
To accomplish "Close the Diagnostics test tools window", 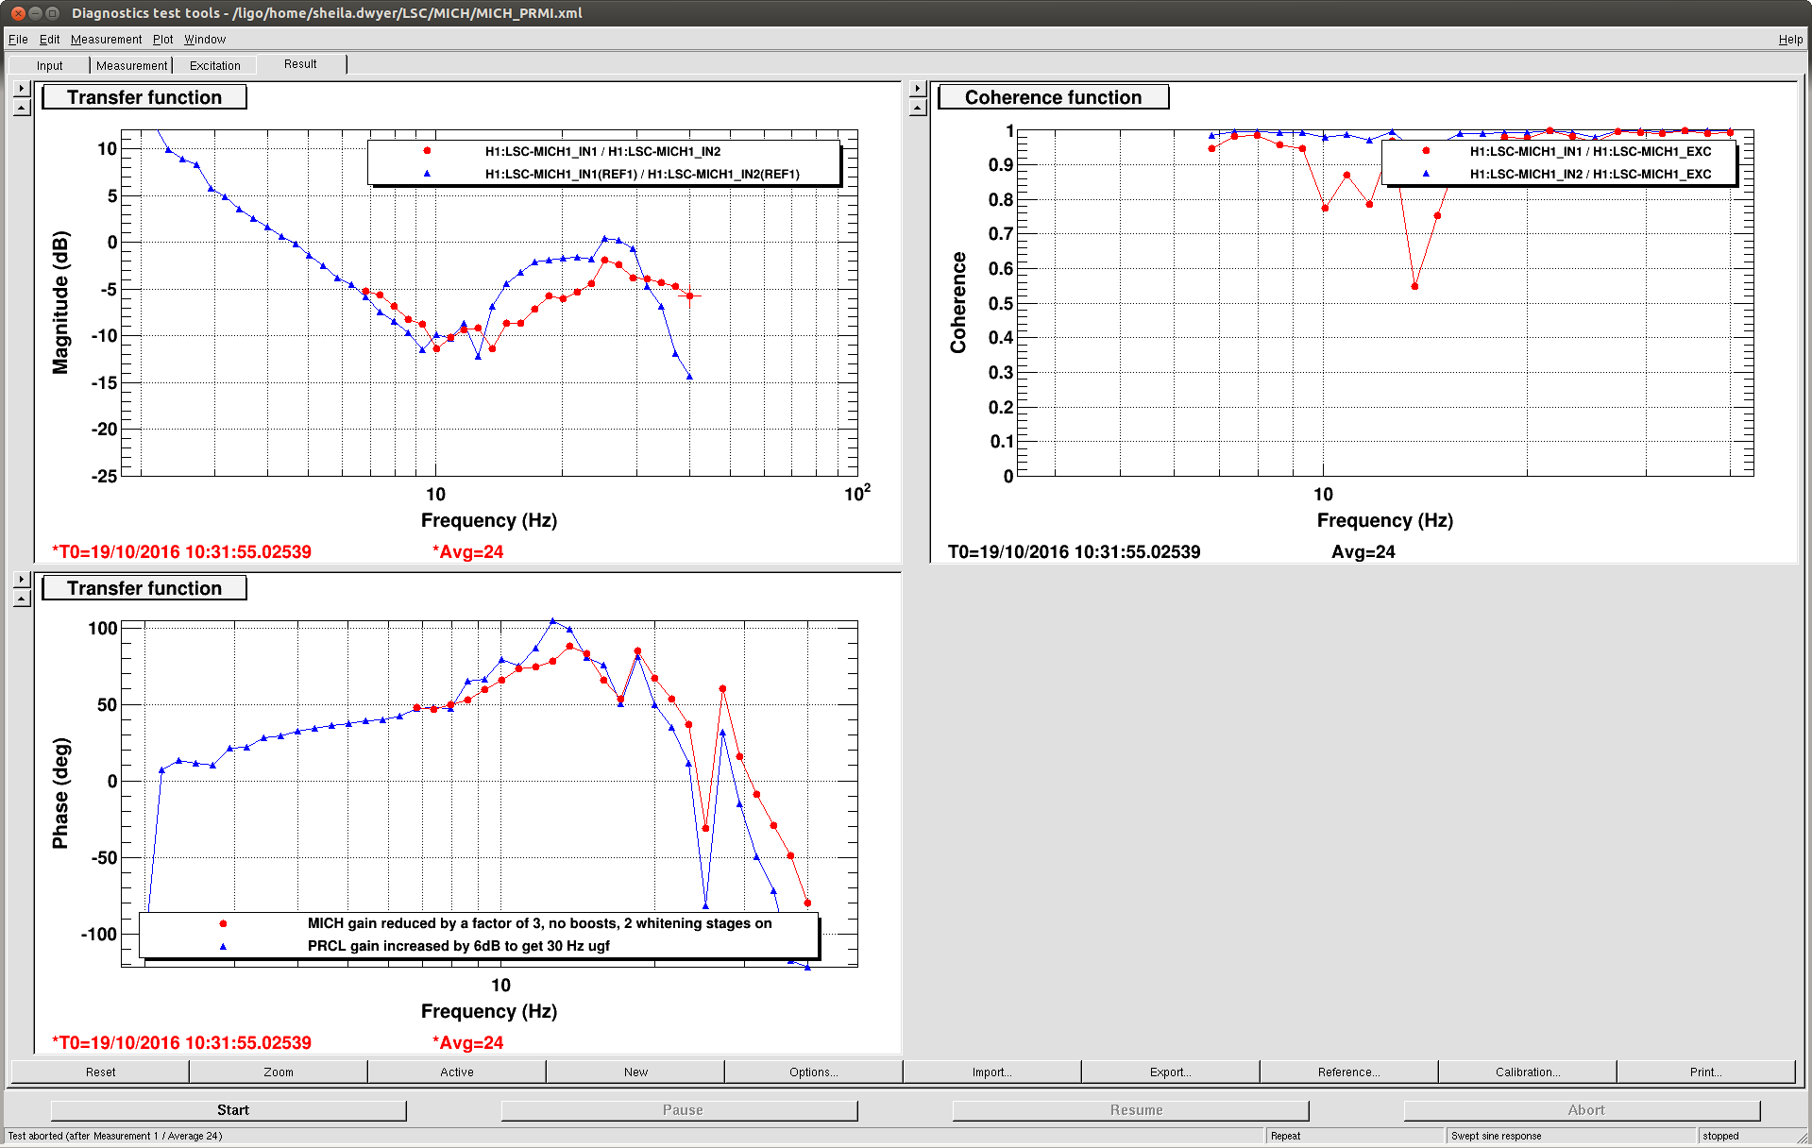I will click(x=18, y=13).
